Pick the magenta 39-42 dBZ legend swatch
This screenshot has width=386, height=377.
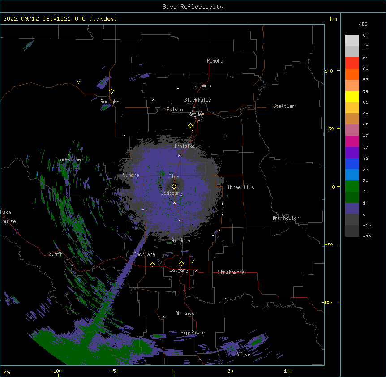(x=352, y=141)
